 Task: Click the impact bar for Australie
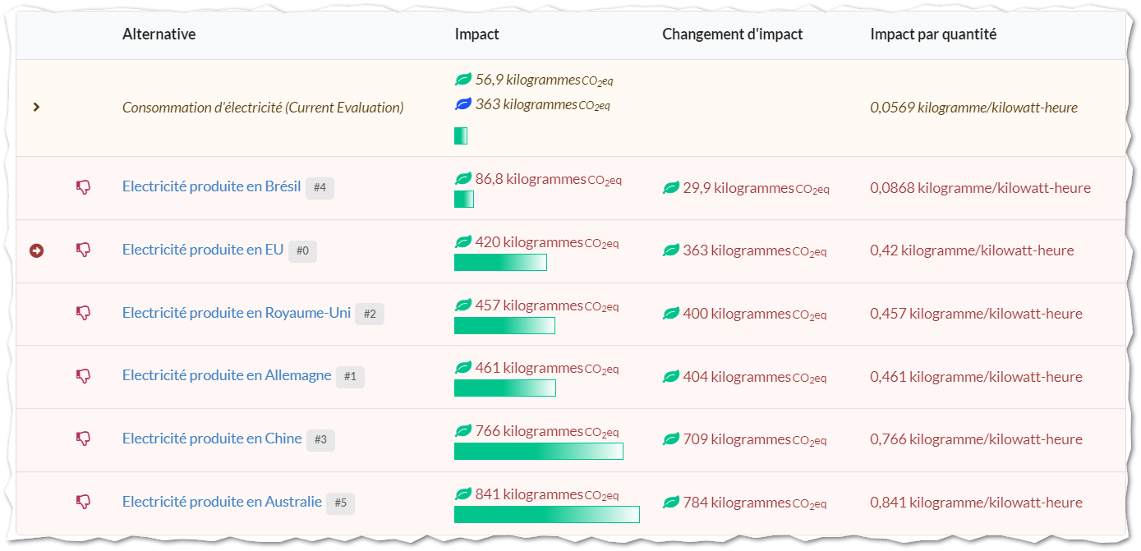point(547,514)
